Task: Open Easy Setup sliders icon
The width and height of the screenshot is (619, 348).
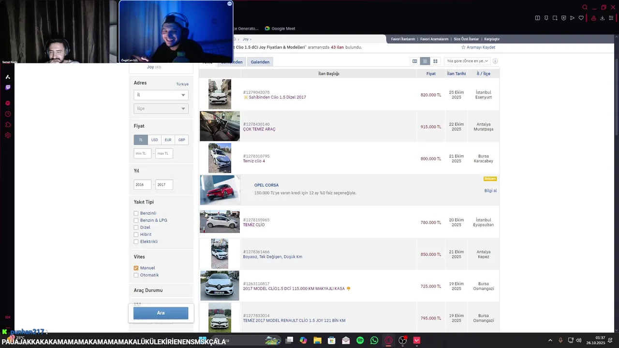Action: click(611, 18)
